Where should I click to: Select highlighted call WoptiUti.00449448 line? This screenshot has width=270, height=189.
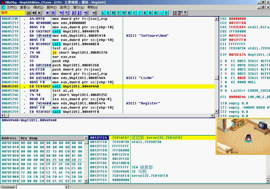107,86
